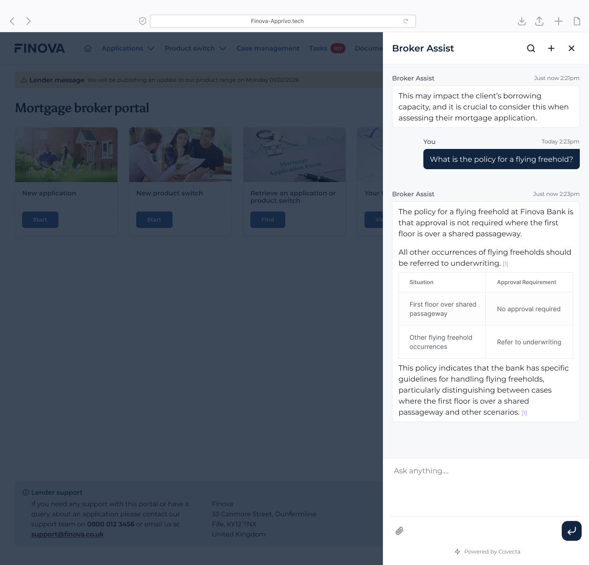Viewport: 589px width, 565px height.
Task: Open a new browser tab
Action: coord(558,21)
